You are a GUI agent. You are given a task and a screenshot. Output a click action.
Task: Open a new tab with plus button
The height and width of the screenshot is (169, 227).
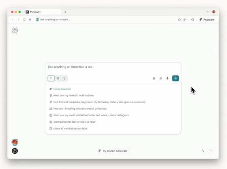pyautogui.click(x=65, y=12)
